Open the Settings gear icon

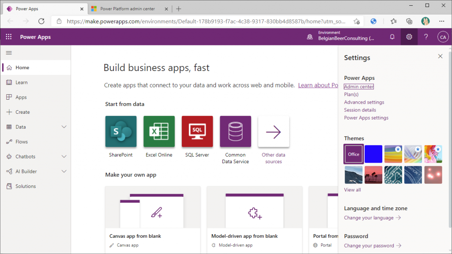(x=409, y=37)
